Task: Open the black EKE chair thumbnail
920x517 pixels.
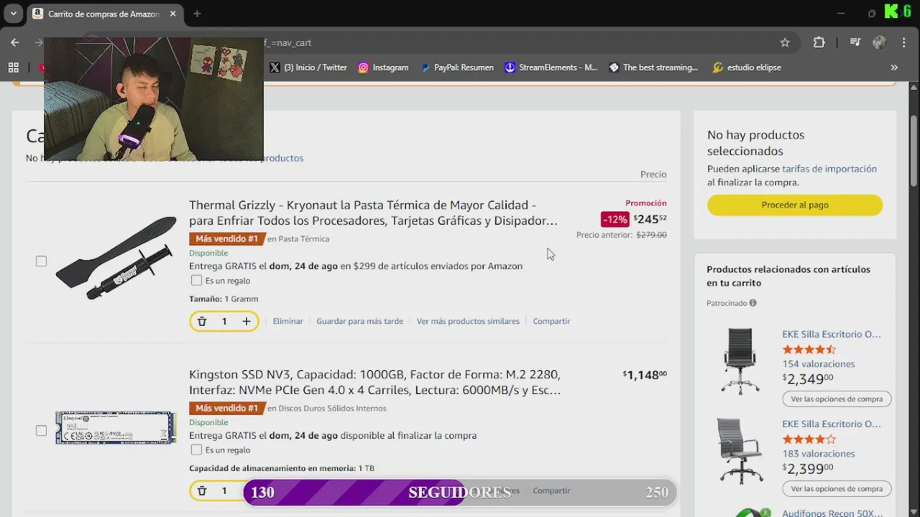Action: point(740,361)
